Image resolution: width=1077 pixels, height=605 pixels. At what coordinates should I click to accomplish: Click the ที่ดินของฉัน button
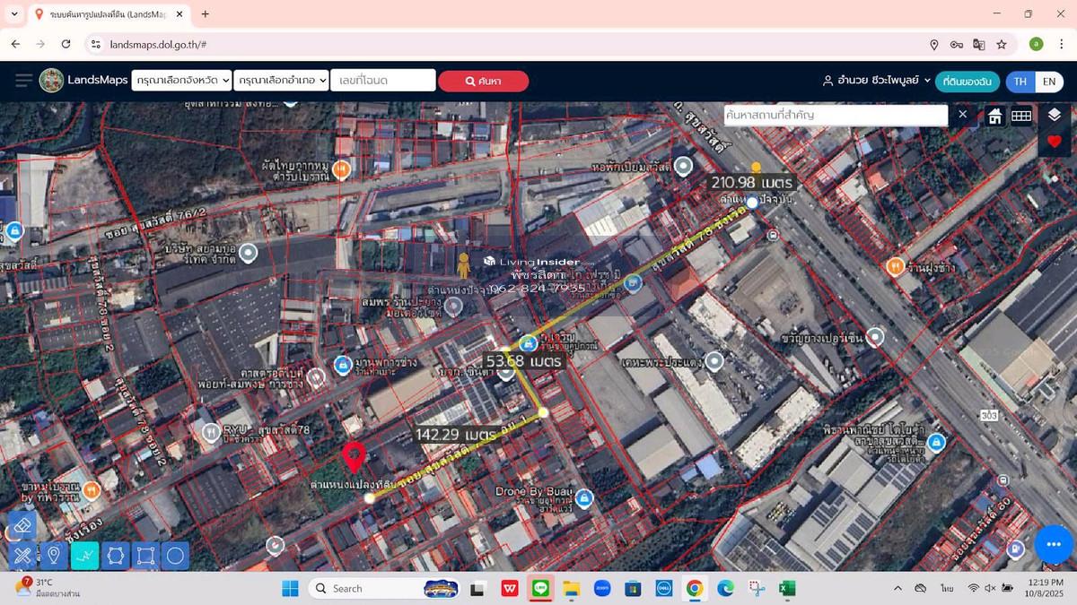click(x=967, y=82)
